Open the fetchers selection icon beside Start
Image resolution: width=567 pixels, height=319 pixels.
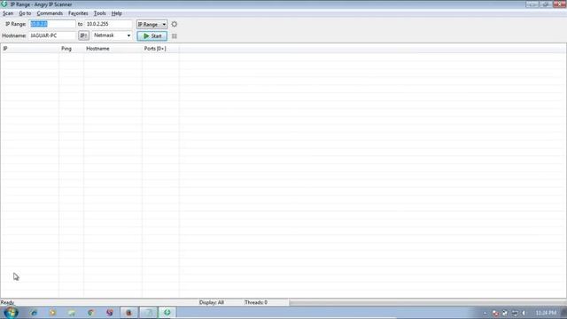click(x=175, y=36)
